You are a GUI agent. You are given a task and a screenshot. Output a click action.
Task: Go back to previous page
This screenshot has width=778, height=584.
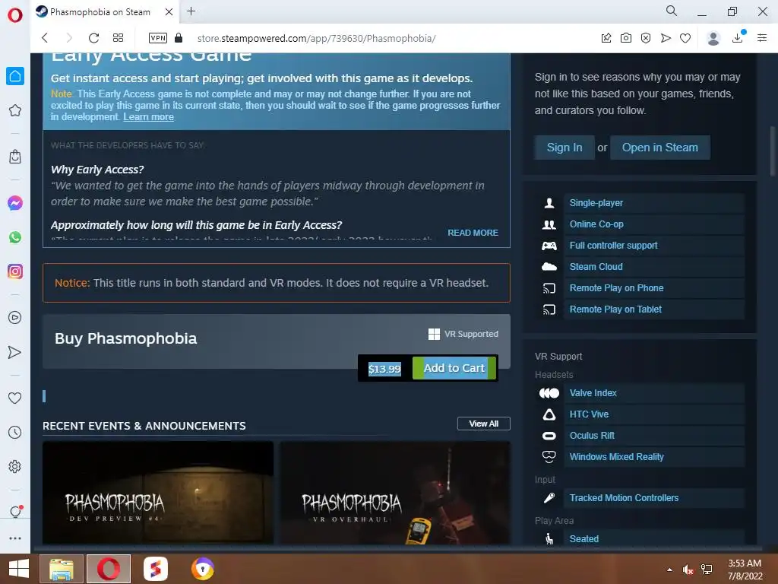[45, 38]
